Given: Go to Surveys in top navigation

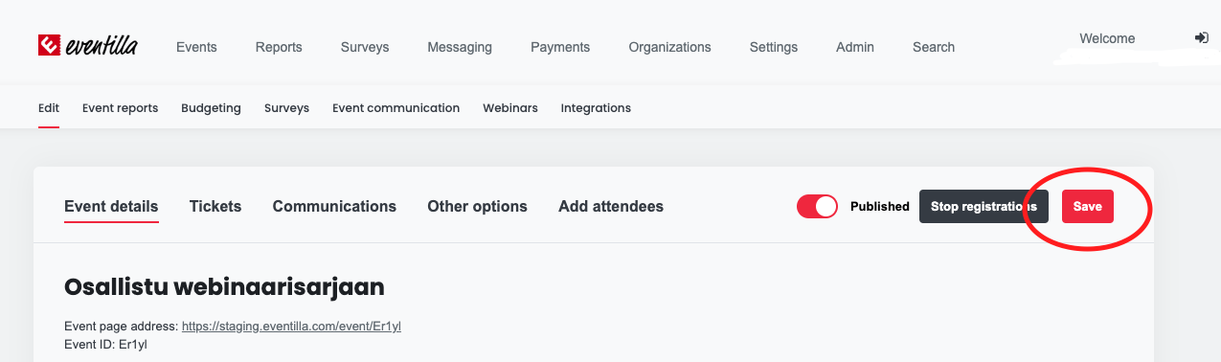Looking at the screenshot, I should (x=365, y=47).
